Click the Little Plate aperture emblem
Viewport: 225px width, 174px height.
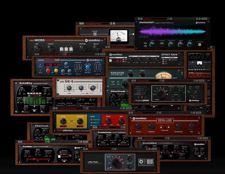(x=141, y=162)
